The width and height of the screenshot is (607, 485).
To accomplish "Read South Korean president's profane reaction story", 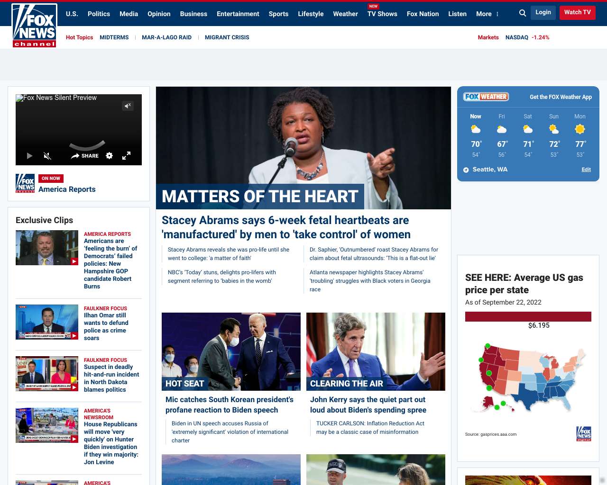I will point(230,405).
